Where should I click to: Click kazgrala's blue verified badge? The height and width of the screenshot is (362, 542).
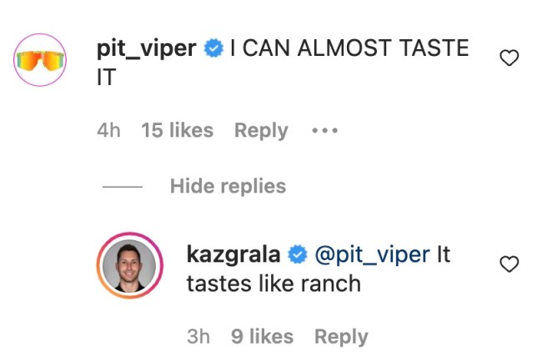(299, 254)
